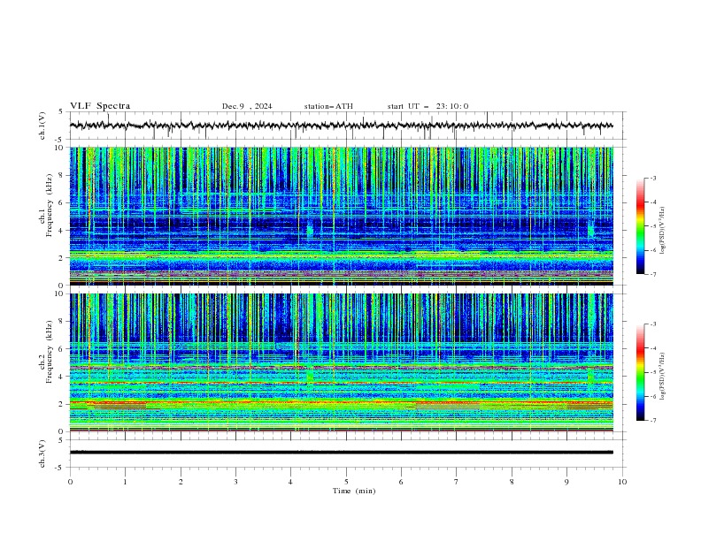701x541 pixels.
Task: Click the "station=ATH" header label
Action: tap(328, 106)
